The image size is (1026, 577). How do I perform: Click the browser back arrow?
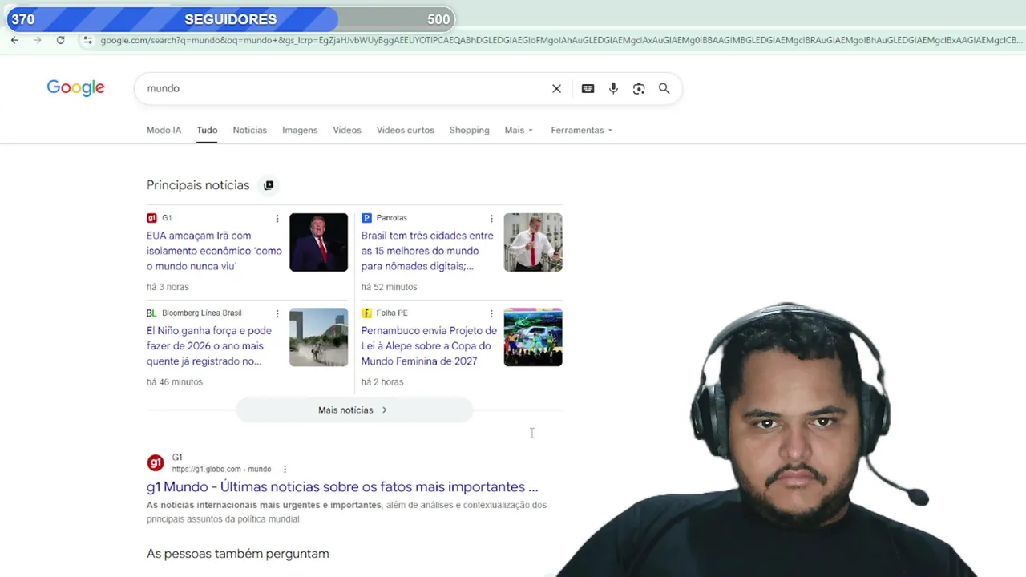point(14,40)
